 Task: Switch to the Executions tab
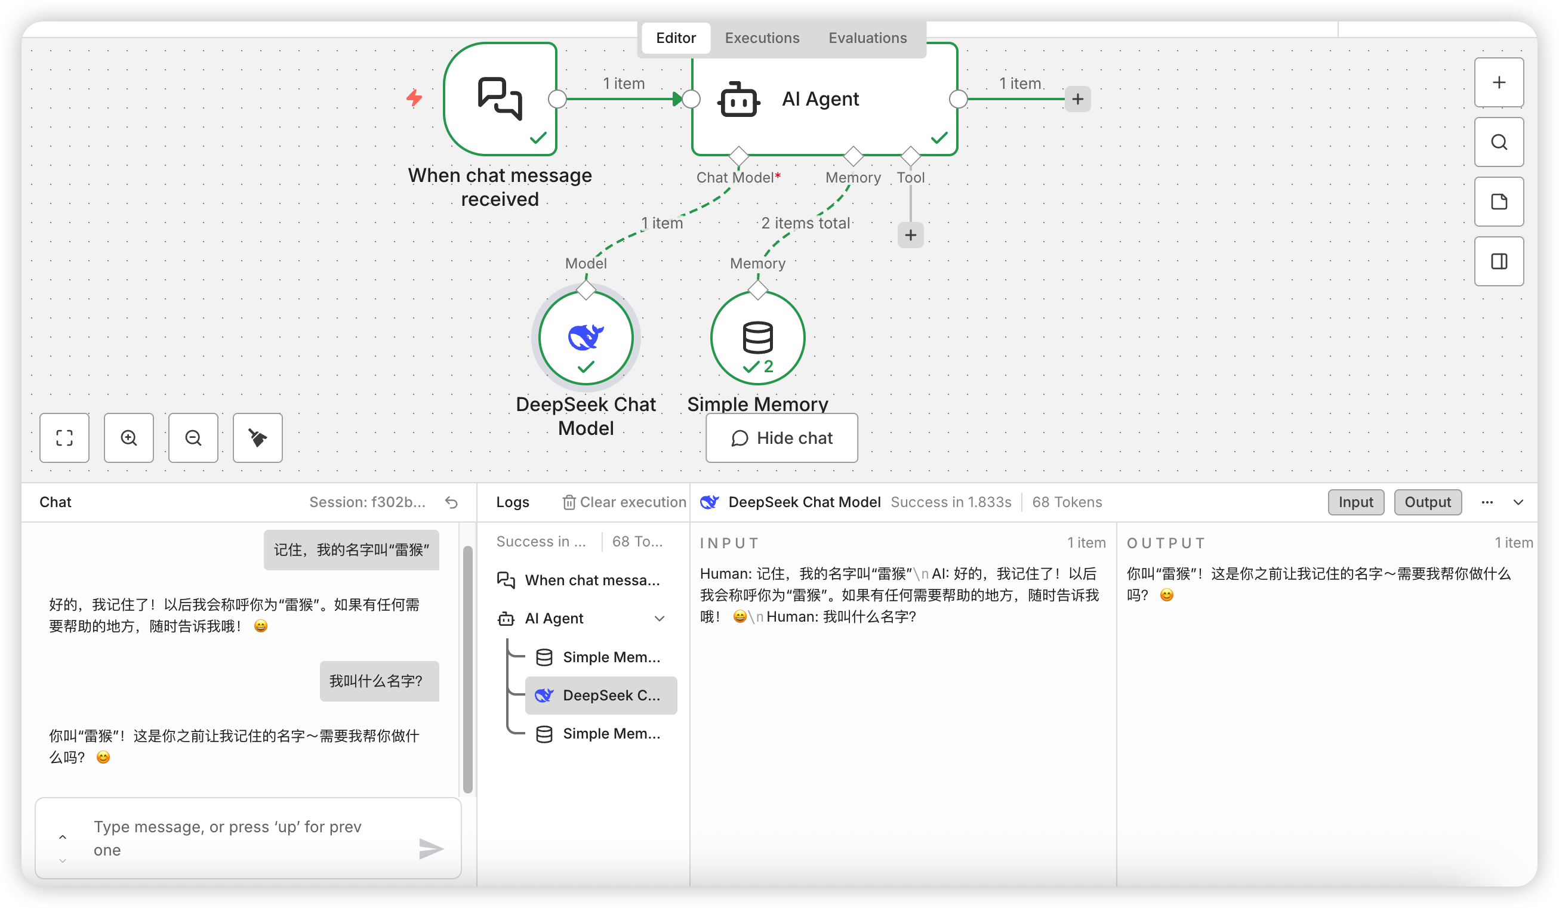tap(762, 38)
